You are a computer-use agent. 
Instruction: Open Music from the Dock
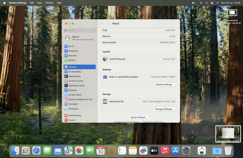coord(165,151)
